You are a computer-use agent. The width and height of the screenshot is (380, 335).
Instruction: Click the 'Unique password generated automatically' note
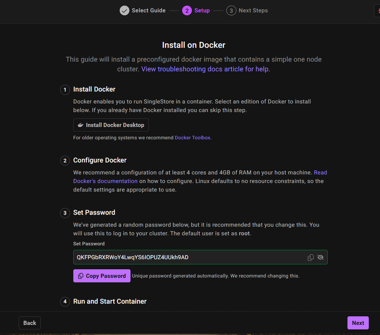point(216,276)
